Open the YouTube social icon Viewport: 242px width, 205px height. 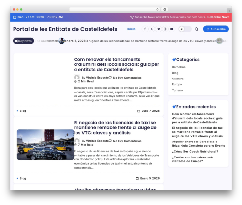point(172,29)
